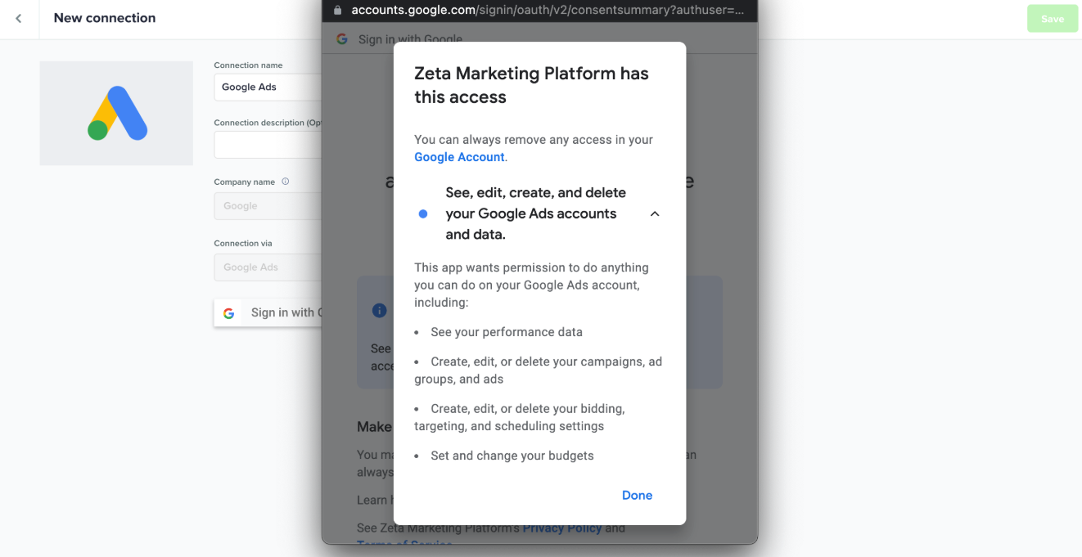Open the Privacy Policy link
Screen dimensions: 1082x557
561,528
